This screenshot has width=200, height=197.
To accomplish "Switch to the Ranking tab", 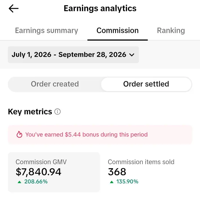I will (171, 31).
